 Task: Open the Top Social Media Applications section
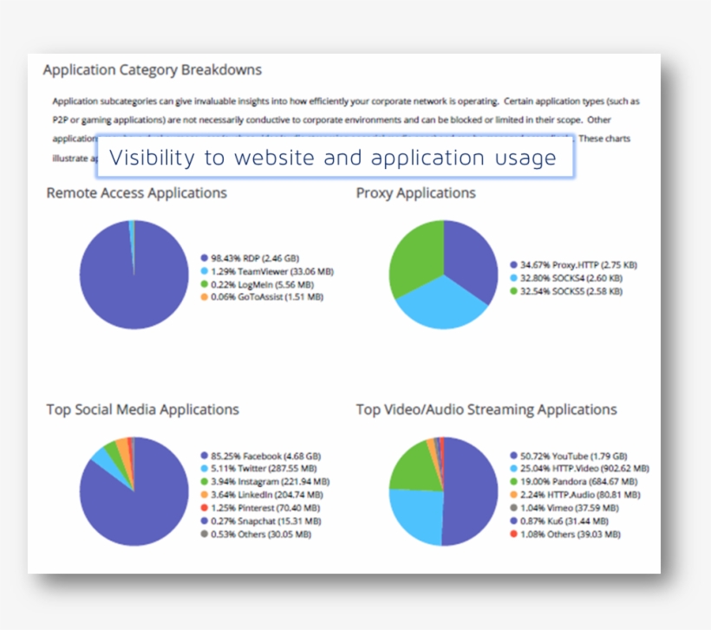coord(143,409)
